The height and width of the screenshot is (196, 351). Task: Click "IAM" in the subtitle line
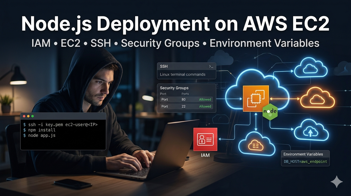[41, 43]
